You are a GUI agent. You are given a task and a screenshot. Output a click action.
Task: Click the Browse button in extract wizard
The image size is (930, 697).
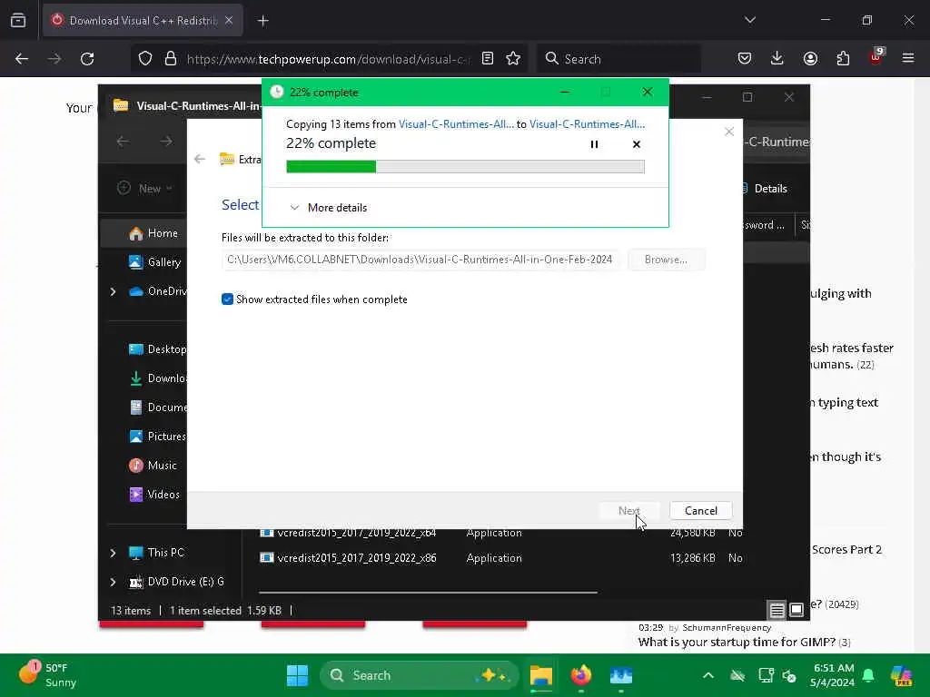point(666,260)
